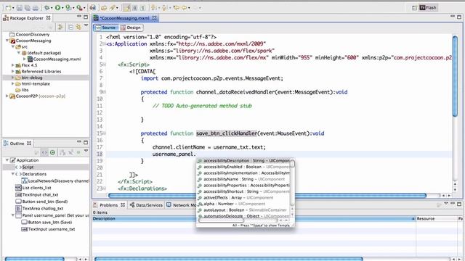Click the editor vertical scrollbar thumb
The height and width of the screenshot is (261, 465).
click(x=455, y=75)
